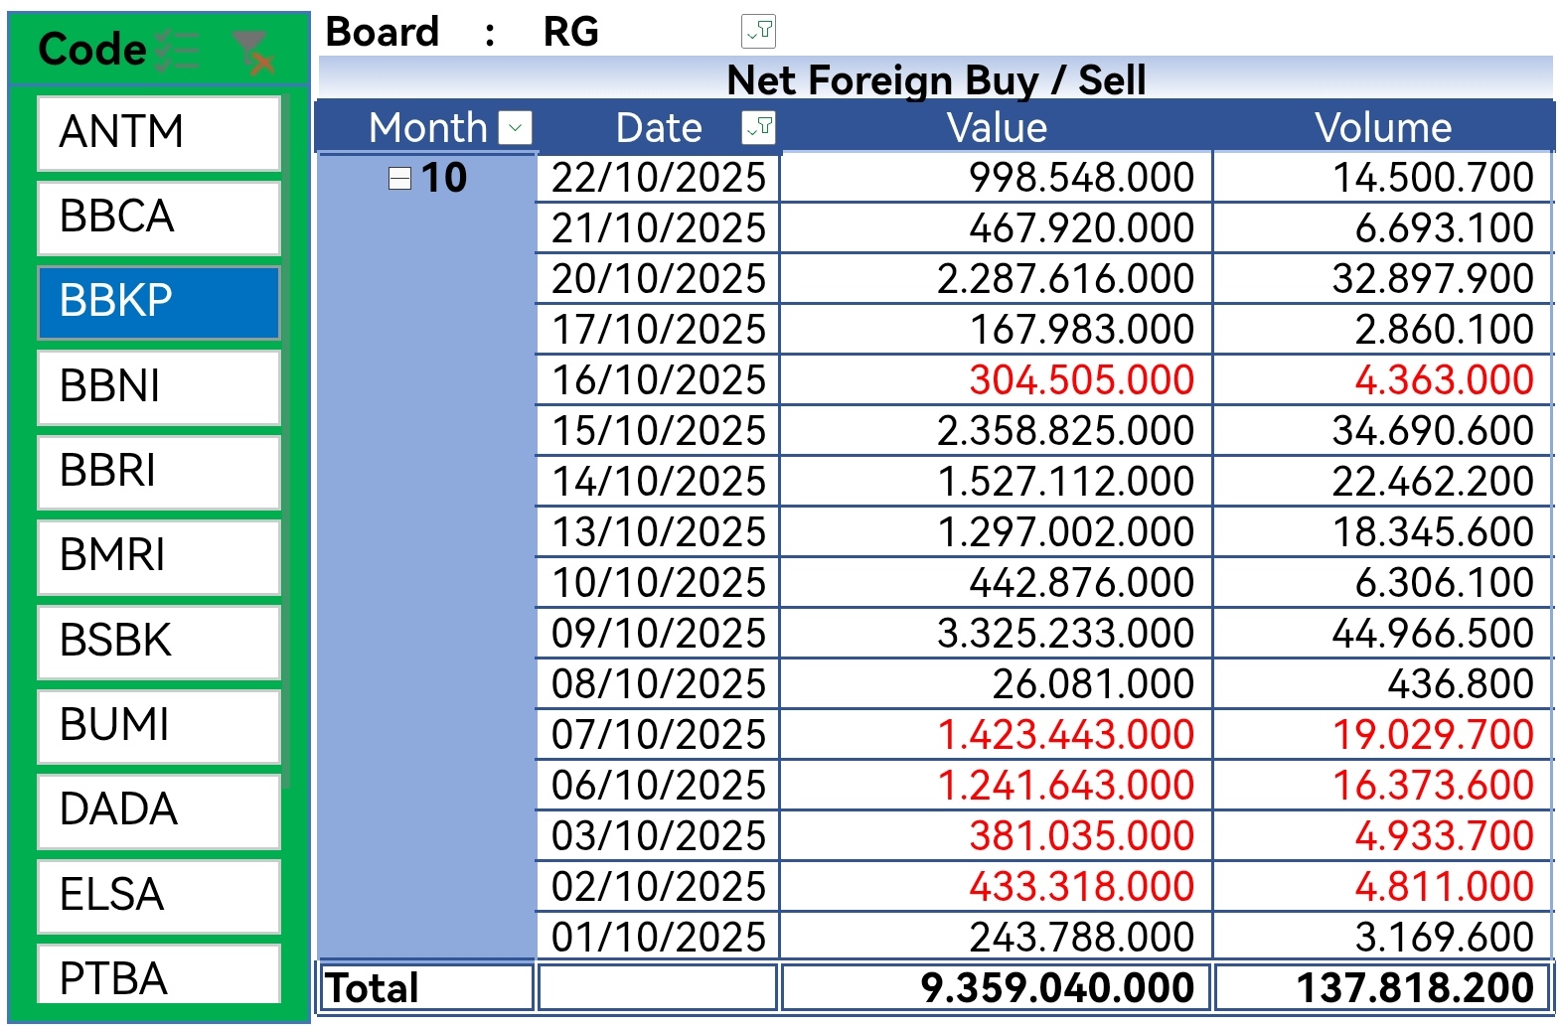Open the Date column filter

(758, 128)
